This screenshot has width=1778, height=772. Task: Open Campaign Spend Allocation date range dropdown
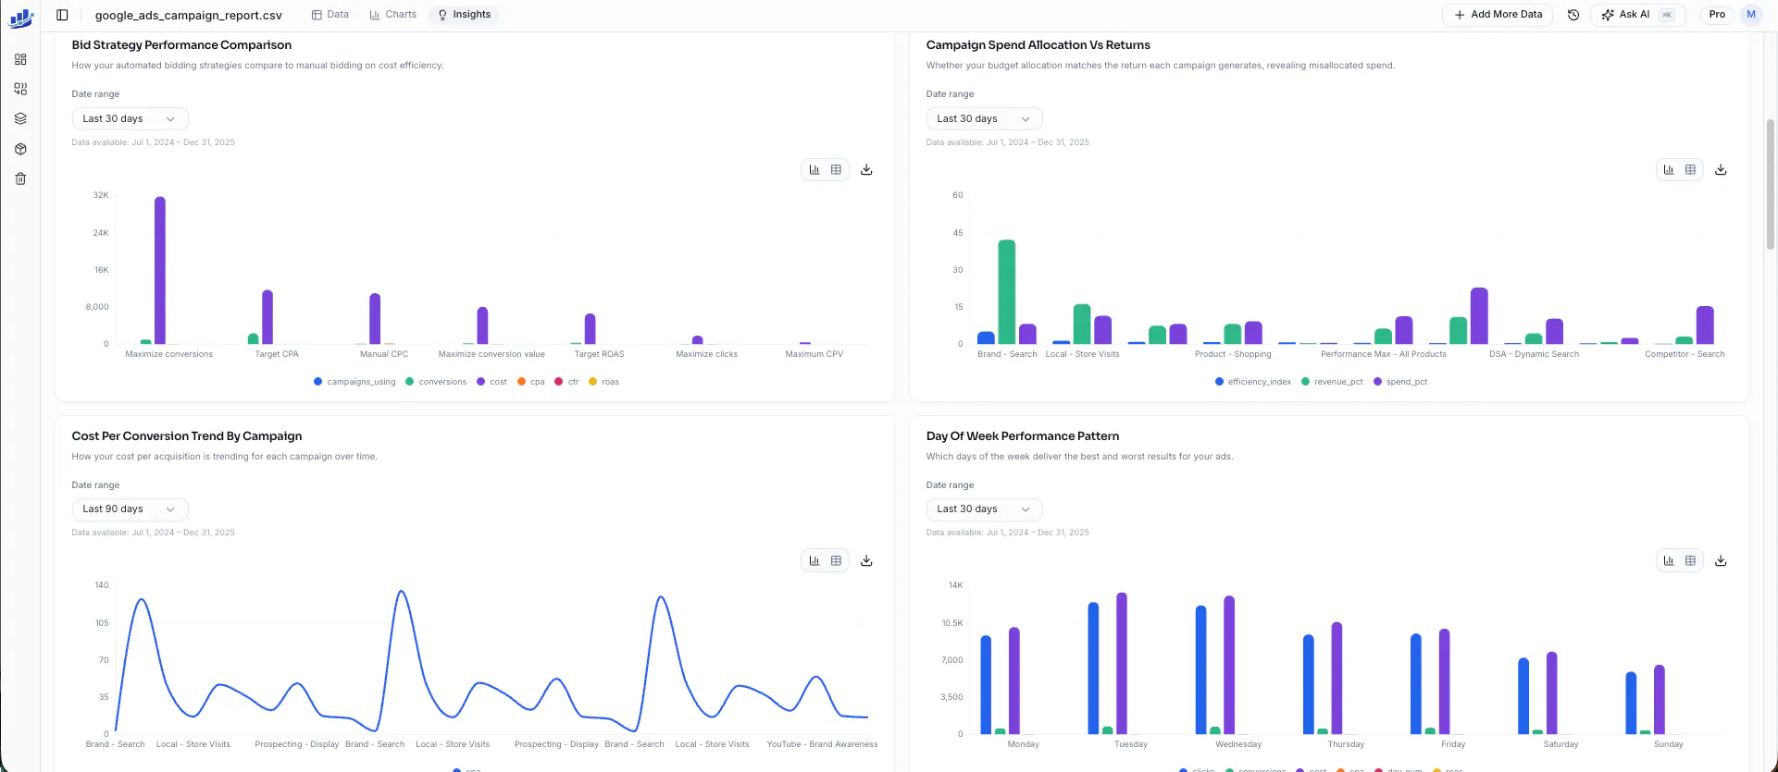[x=984, y=119]
